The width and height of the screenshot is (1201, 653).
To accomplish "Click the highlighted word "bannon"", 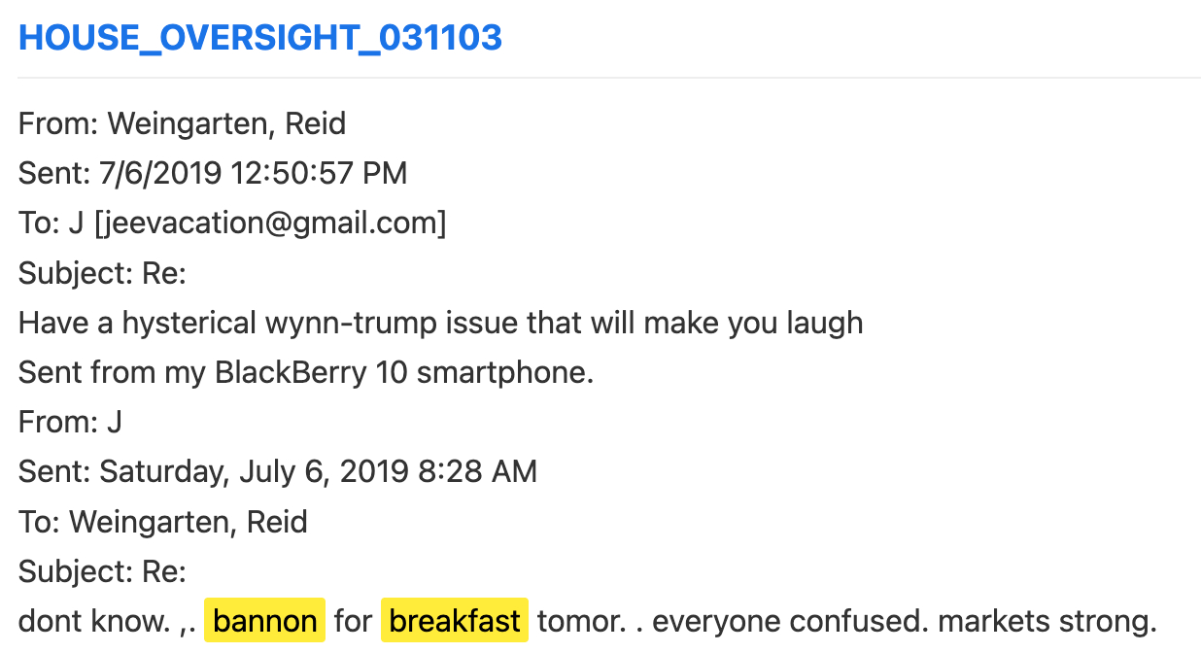I will click(x=264, y=621).
